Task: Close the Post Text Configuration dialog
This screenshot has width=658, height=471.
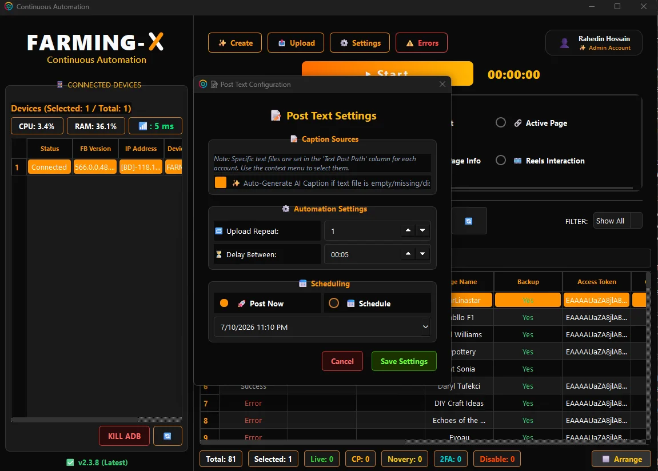Action: 442,84
